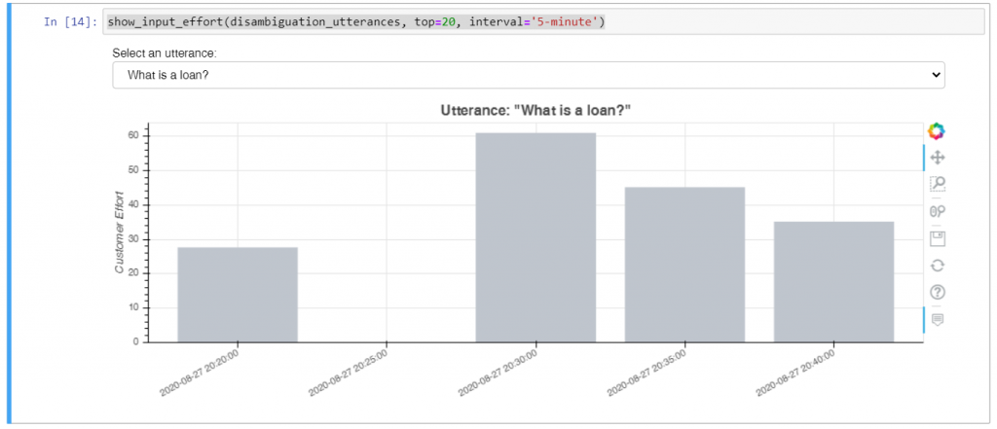Click the y-axis value 30

[x=134, y=239]
